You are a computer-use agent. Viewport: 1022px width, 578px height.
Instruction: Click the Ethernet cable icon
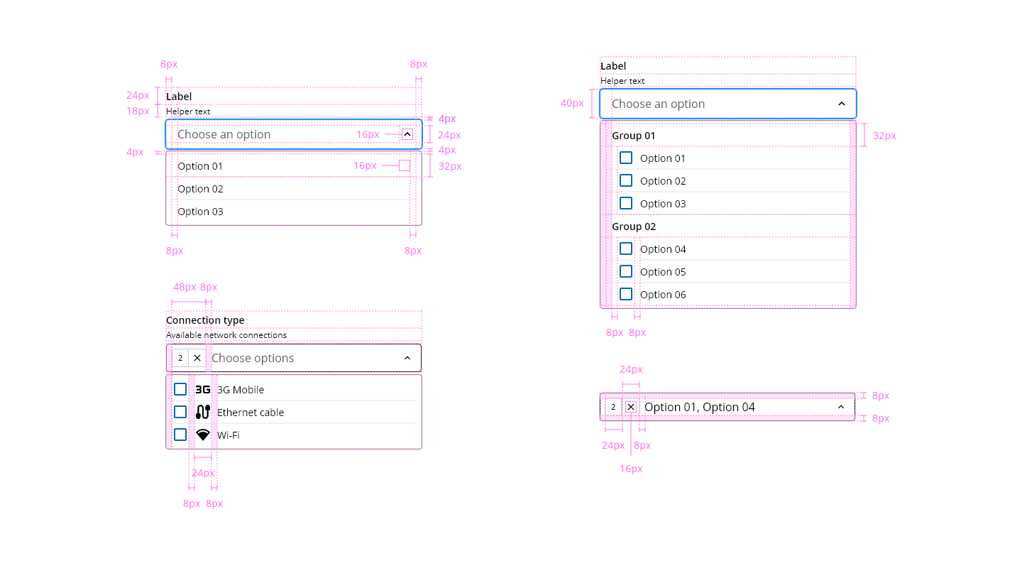[203, 412]
